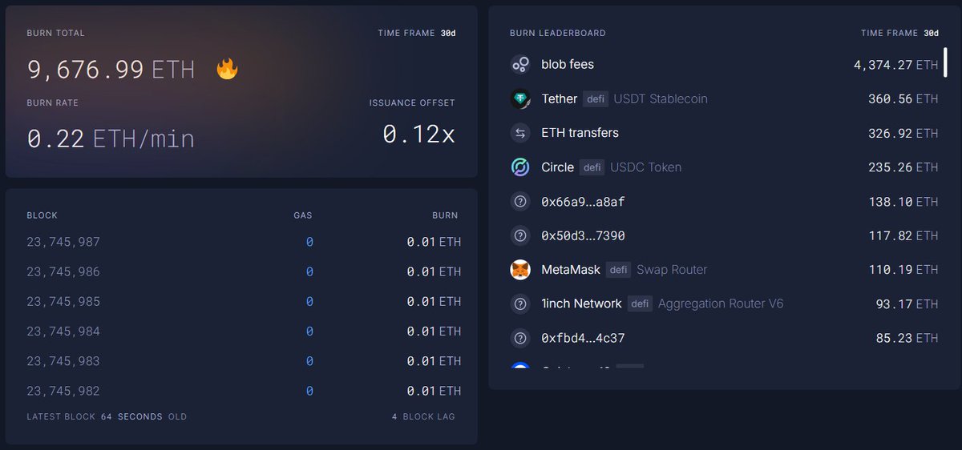Open block 23,745,983

coord(244,361)
